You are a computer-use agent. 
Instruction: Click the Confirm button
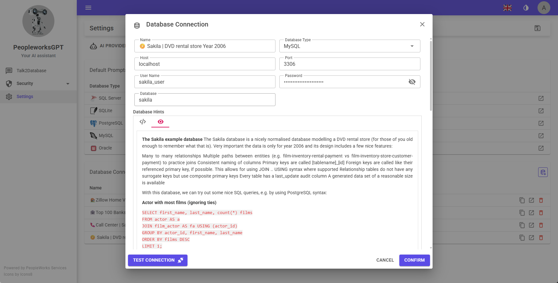[414, 260]
